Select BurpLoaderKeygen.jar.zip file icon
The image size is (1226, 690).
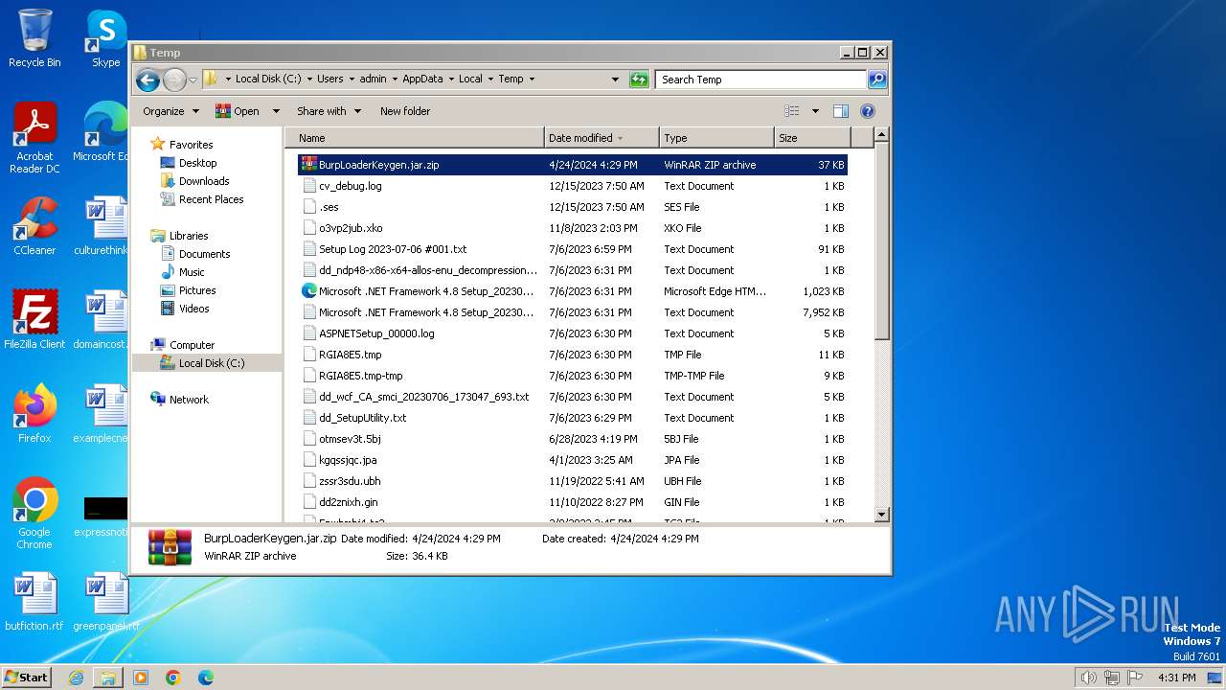(x=308, y=165)
